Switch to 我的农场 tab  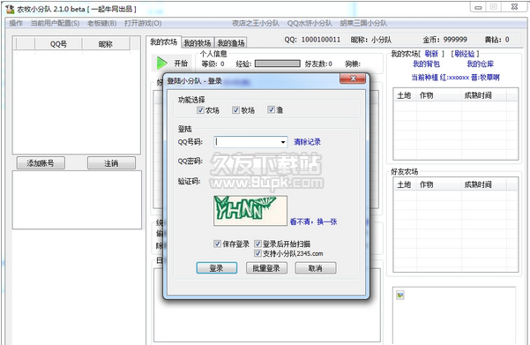pyautogui.click(x=164, y=42)
